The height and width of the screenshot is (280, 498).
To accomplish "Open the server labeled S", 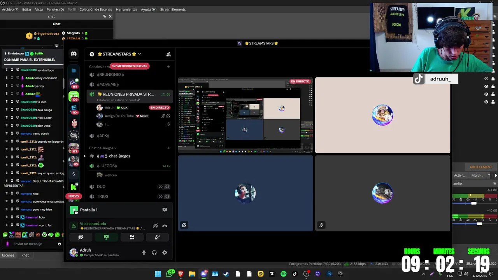I will tap(74, 174).
